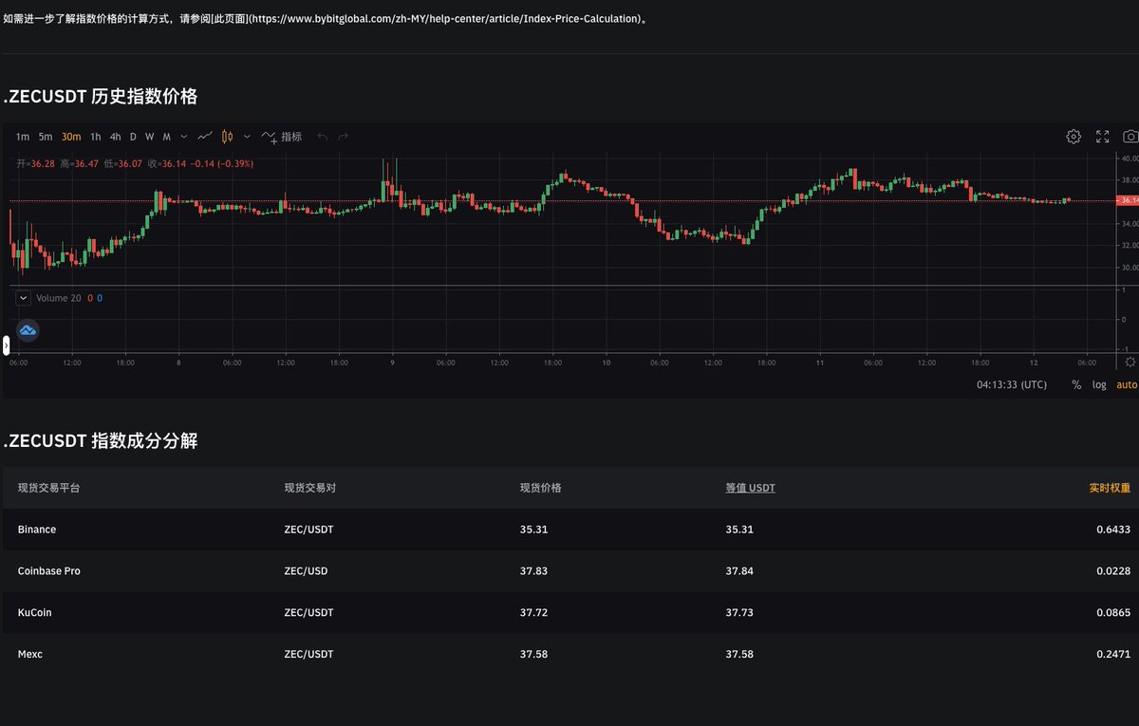This screenshot has width=1139, height=726.
Task: Open the chart type dropdown arrow
Action: [246, 137]
